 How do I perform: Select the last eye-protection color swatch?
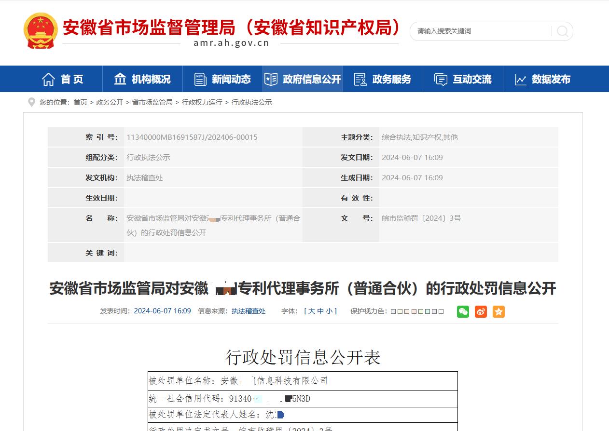click(x=441, y=311)
